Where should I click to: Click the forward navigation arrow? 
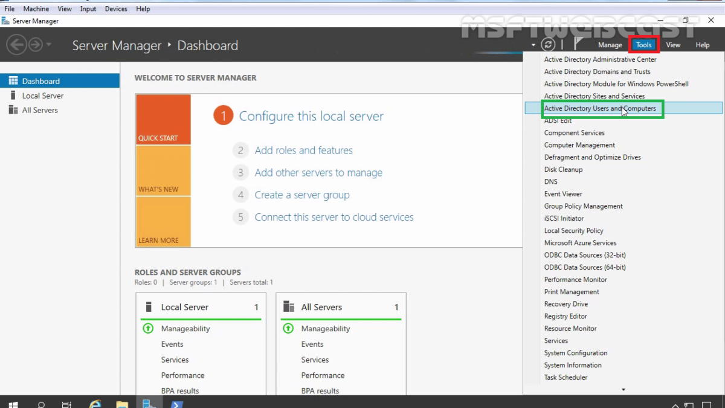pyautogui.click(x=35, y=45)
